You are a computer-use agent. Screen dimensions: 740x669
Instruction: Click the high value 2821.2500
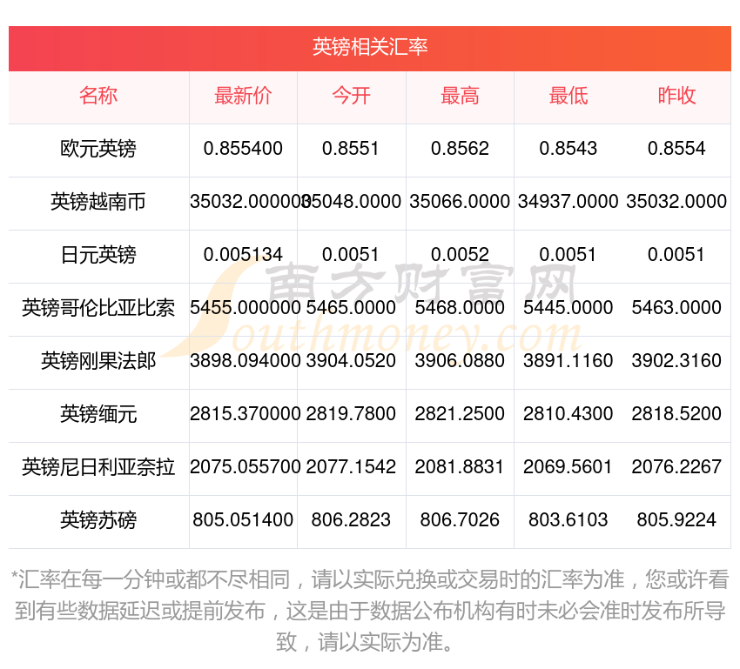pyautogui.click(x=460, y=414)
